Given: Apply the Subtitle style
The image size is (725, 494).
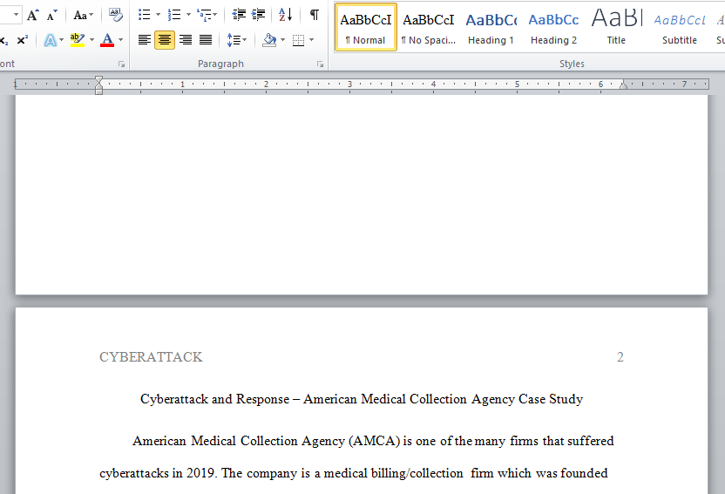Looking at the screenshot, I should [x=679, y=27].
